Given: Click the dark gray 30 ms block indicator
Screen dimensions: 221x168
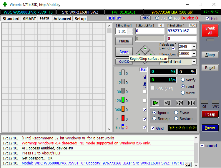Looking at the screenshot, I should coord(123,91).
